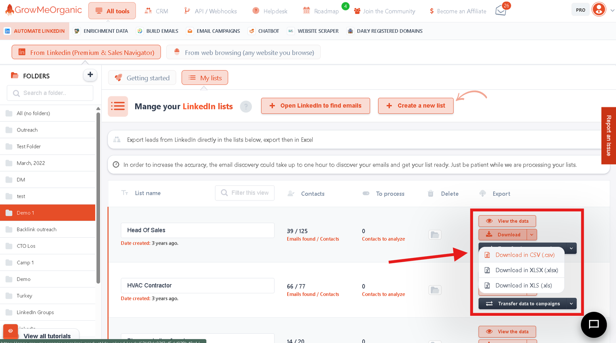Click Download button for Head Of Sales
Screen dimensions: 616x343
[503, 235]
